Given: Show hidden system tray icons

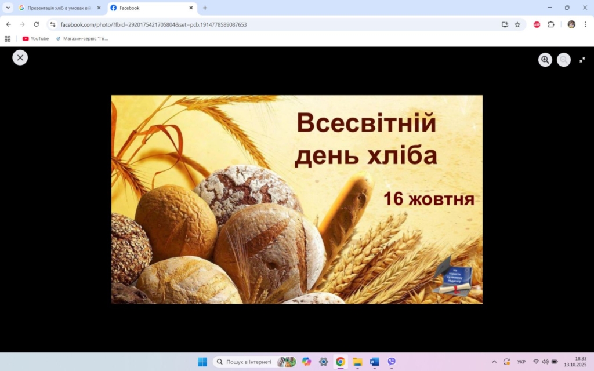Looking at the screenshot, I should pyautogui.click(x=494, y=362).
